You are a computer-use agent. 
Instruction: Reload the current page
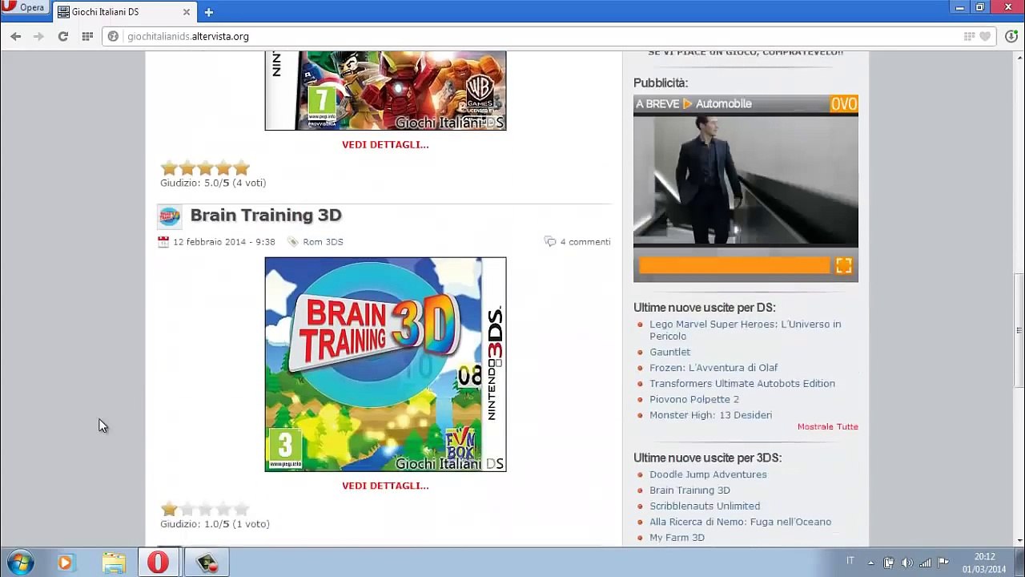[x=62, y=36]
